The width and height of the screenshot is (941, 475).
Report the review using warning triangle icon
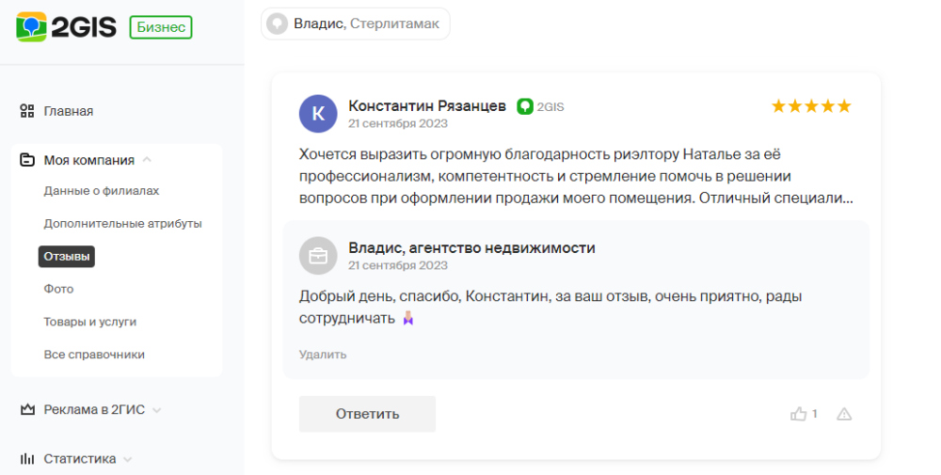point(844,414)
